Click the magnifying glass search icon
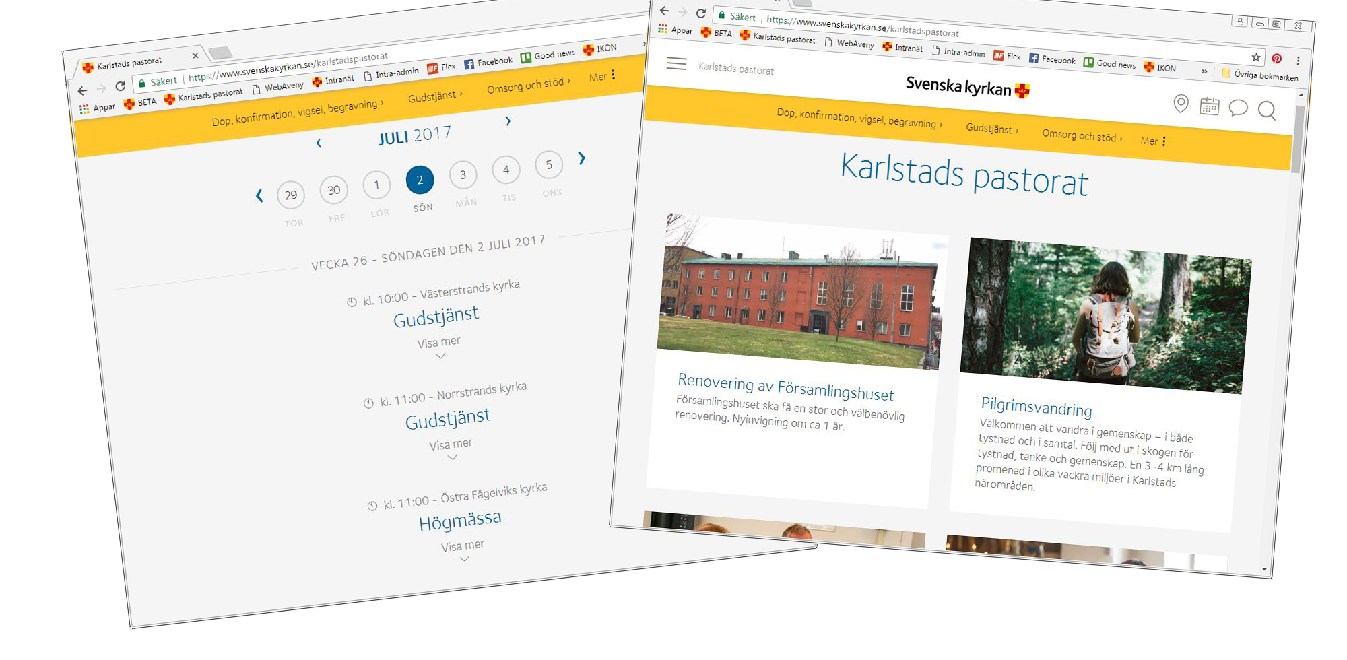The height and width of the screenshot is (660, 1347). (1267, 110)
